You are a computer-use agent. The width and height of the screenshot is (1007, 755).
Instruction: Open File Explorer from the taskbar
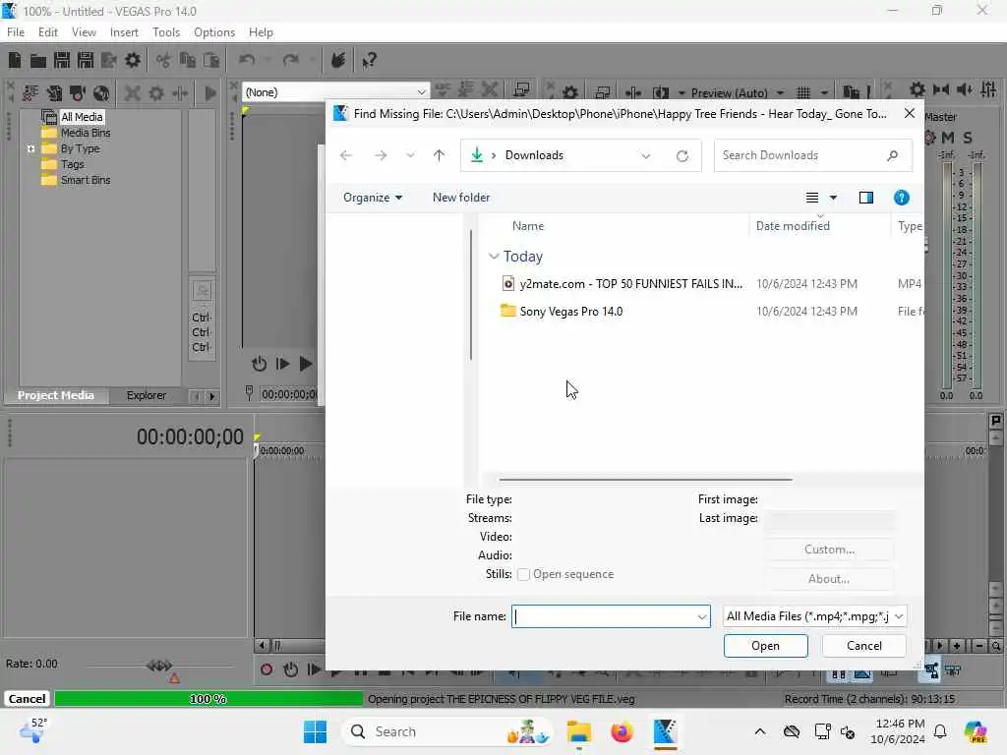click(578, 731)
